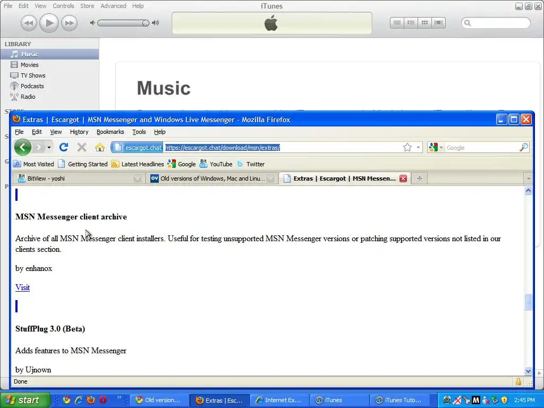544x408 pixels.
Task: Click the Firefox scrollbar down arrow
Action: pos(528,371)
